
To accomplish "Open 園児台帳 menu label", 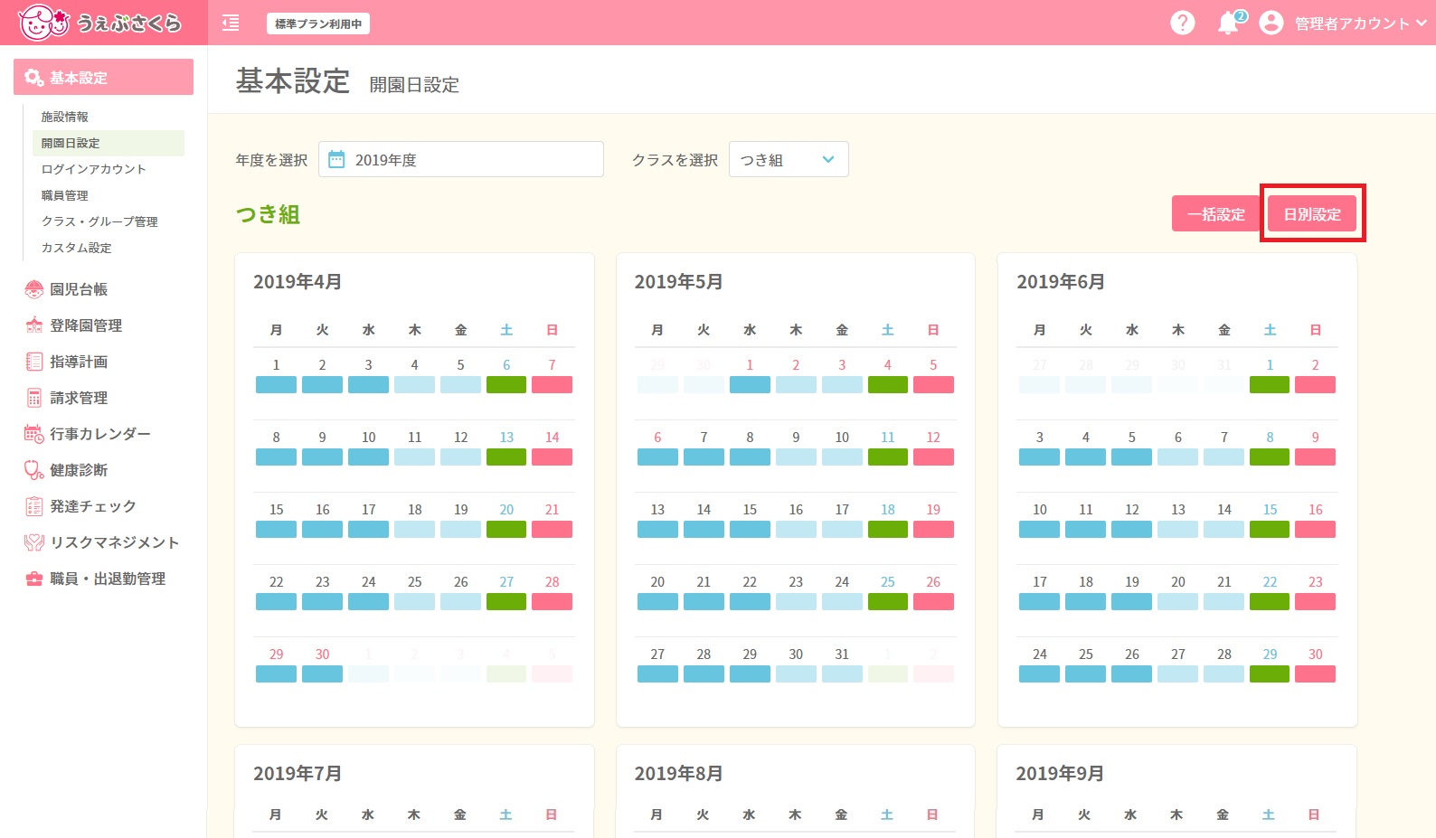I will [x=79, y=289].
